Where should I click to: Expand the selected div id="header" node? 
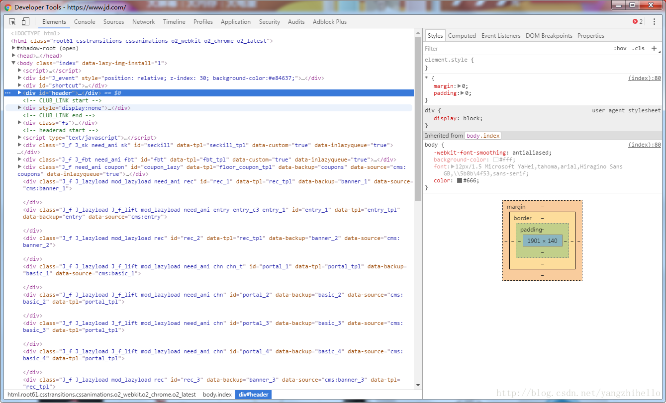19,93
